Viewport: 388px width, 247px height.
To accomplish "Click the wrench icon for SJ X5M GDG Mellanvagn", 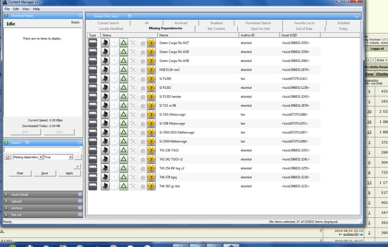I will coord(133,132).
